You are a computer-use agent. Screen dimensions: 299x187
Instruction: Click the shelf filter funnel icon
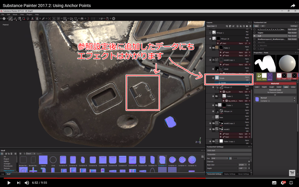coord(21,154)
